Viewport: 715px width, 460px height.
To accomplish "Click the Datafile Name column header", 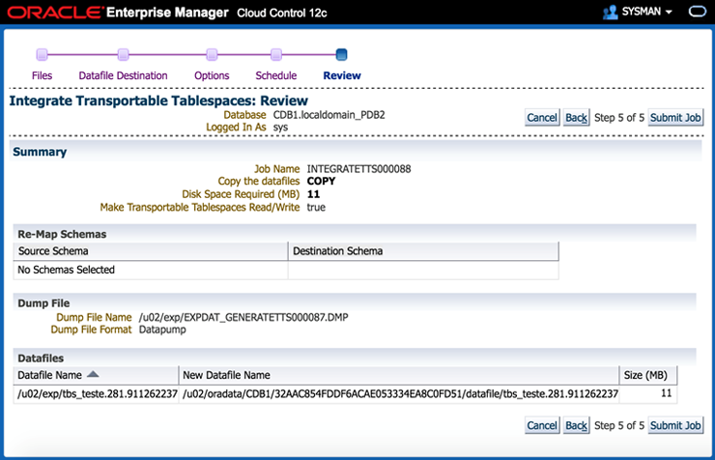I will tap(96, 375).
